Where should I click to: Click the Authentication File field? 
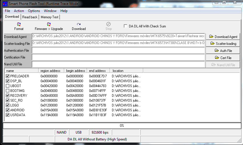[118, 50]
